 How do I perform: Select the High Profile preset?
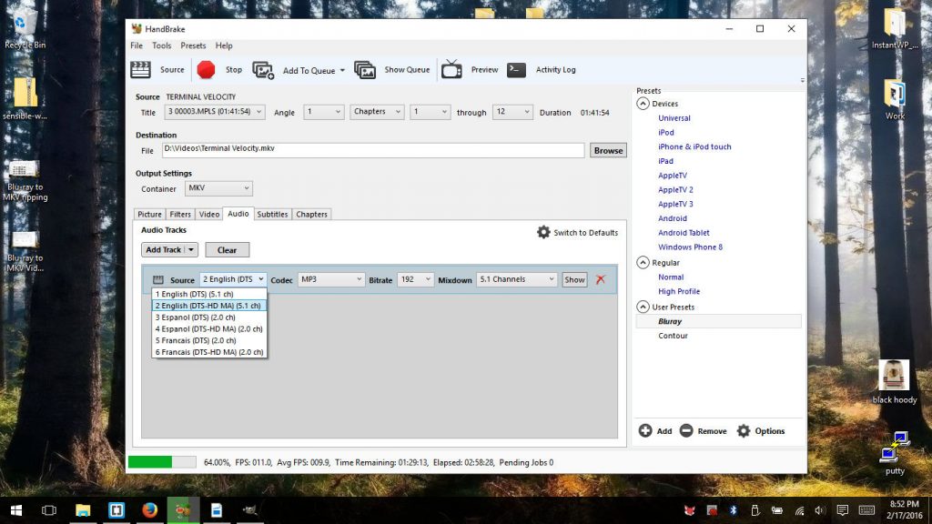click(679, 292)
